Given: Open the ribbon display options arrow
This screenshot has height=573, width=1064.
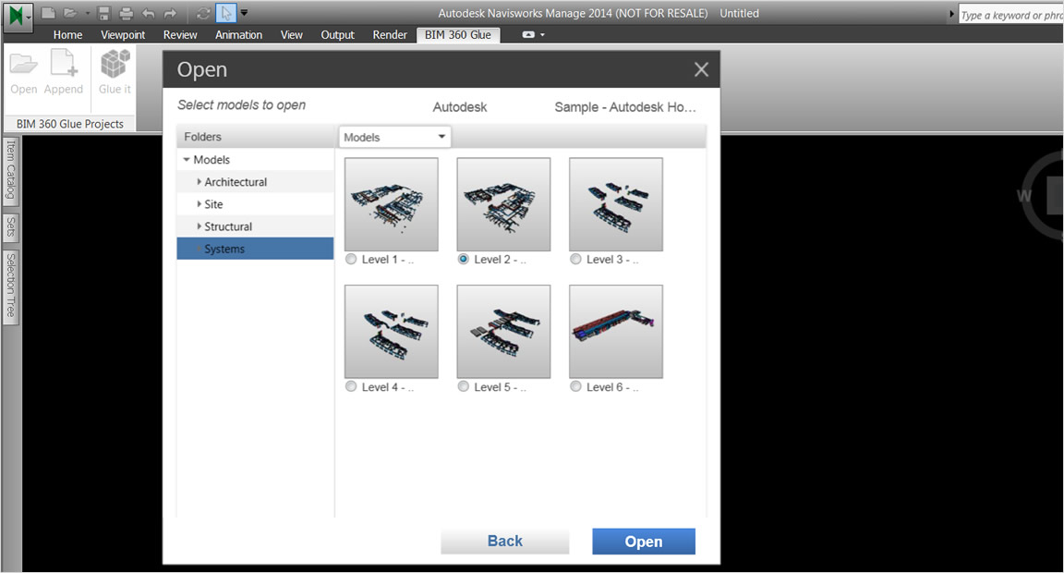Looking at the screenshot, I should click(542, 34).
